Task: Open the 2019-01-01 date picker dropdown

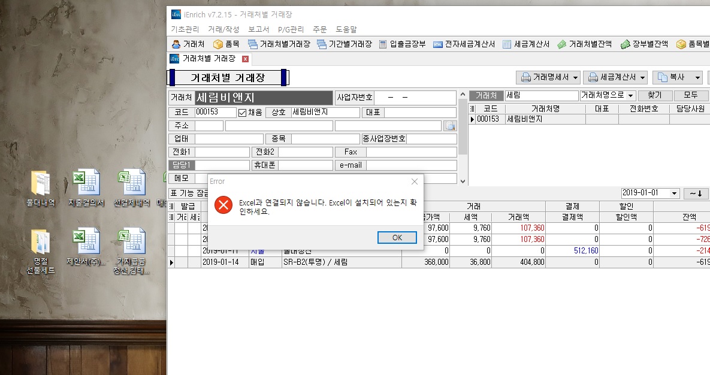Action: click(x=675, y=193)
